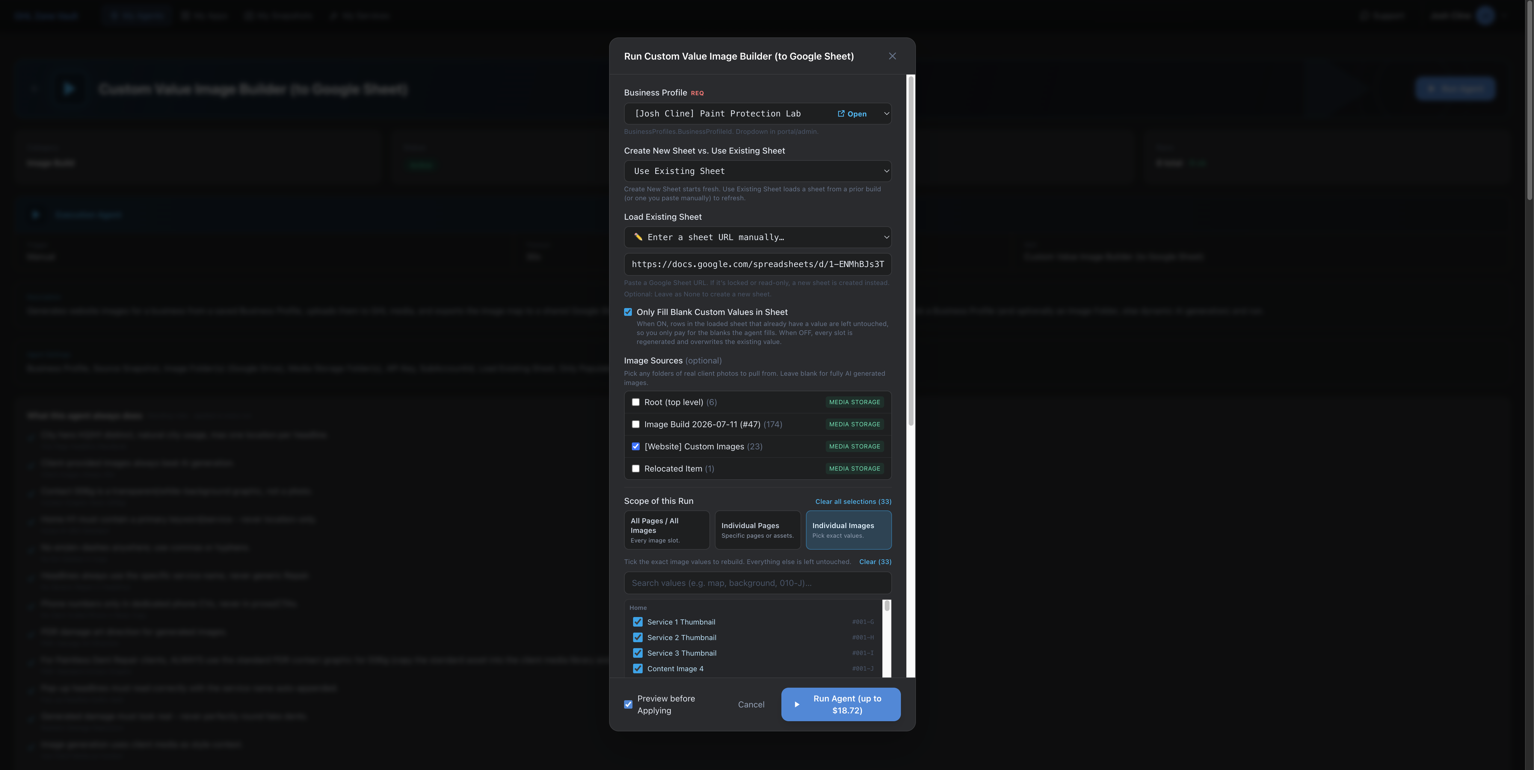Select the All Pages / All Images scope
The image size is (1534, 770).
667,530
